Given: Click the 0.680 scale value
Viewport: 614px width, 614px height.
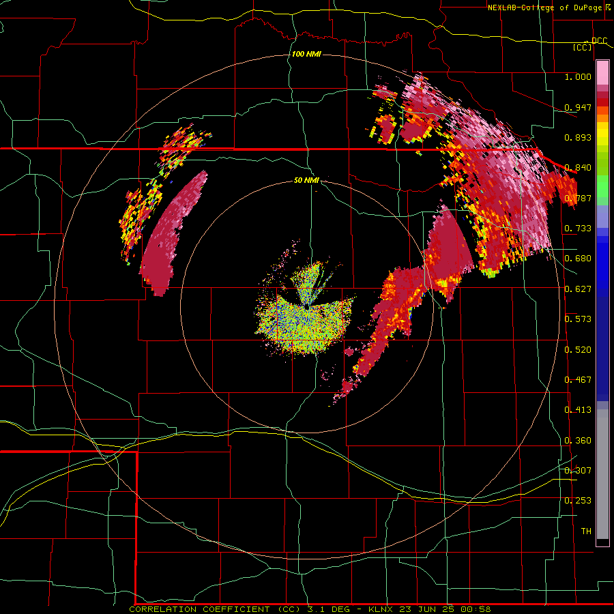Looking at the screenshot, I should click(578, 259).
